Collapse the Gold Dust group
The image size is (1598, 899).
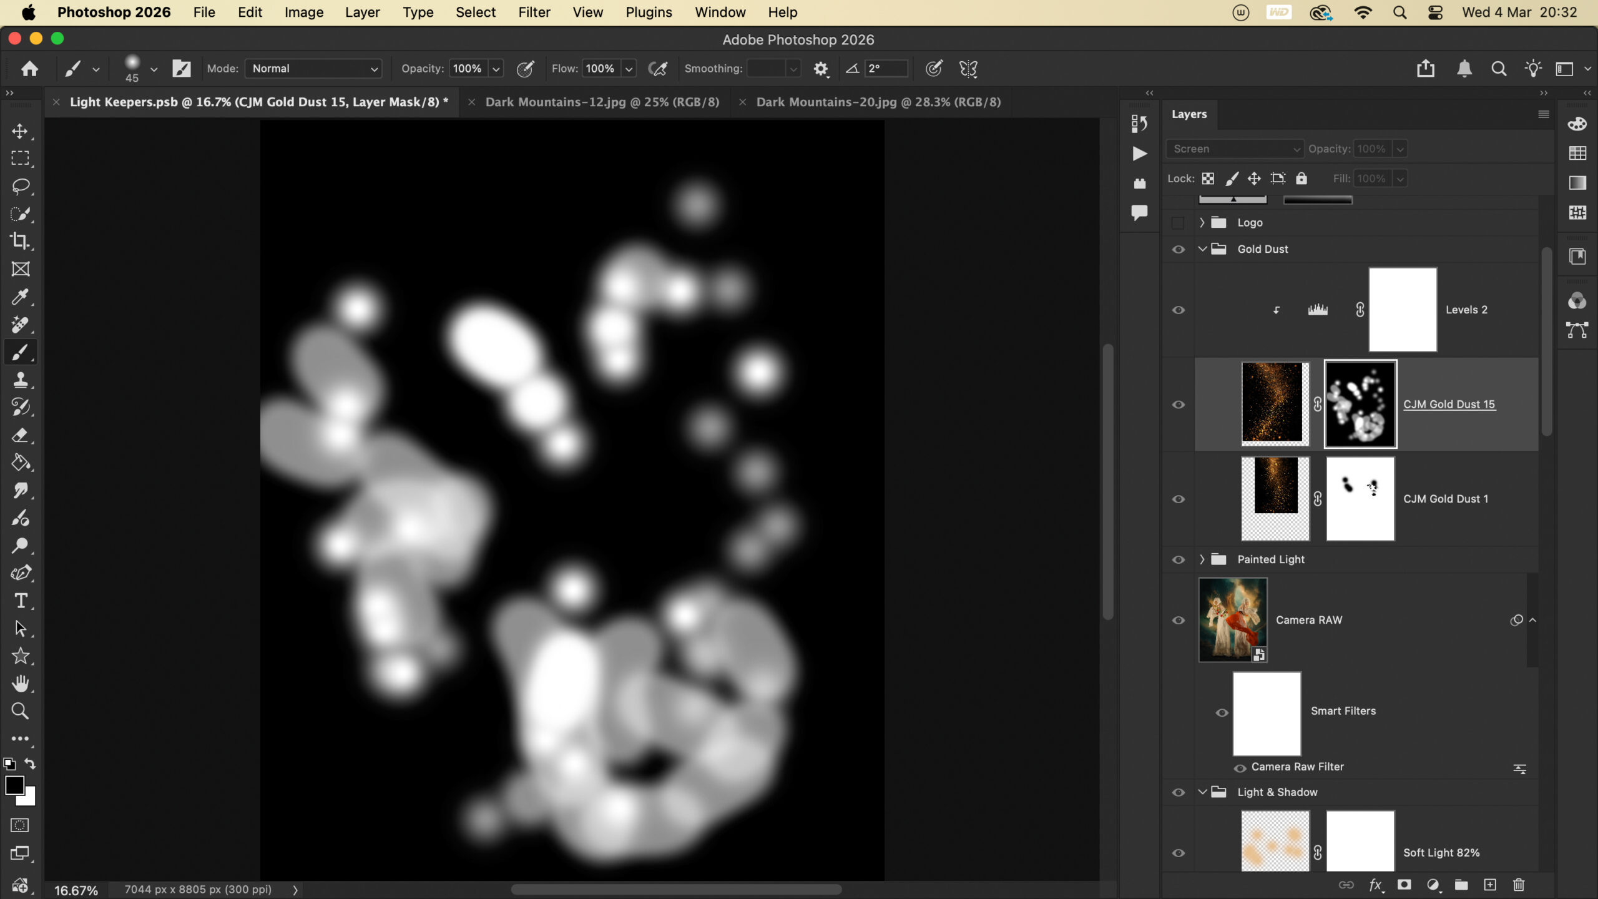click(1202, 249)
